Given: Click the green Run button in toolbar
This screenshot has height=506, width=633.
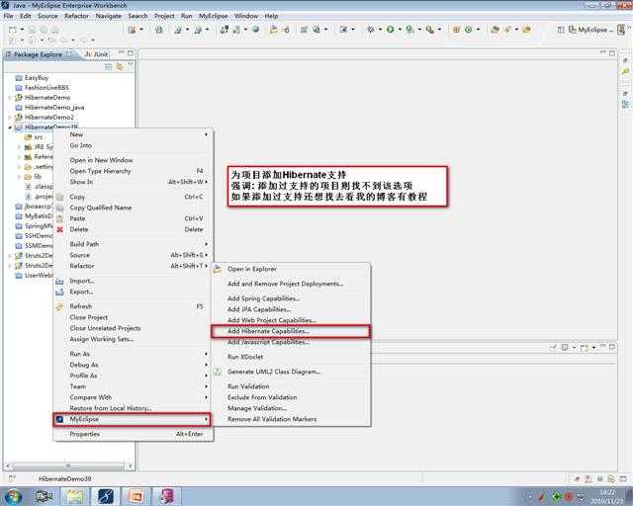Looking at the screenshot, I should (390, 30).
